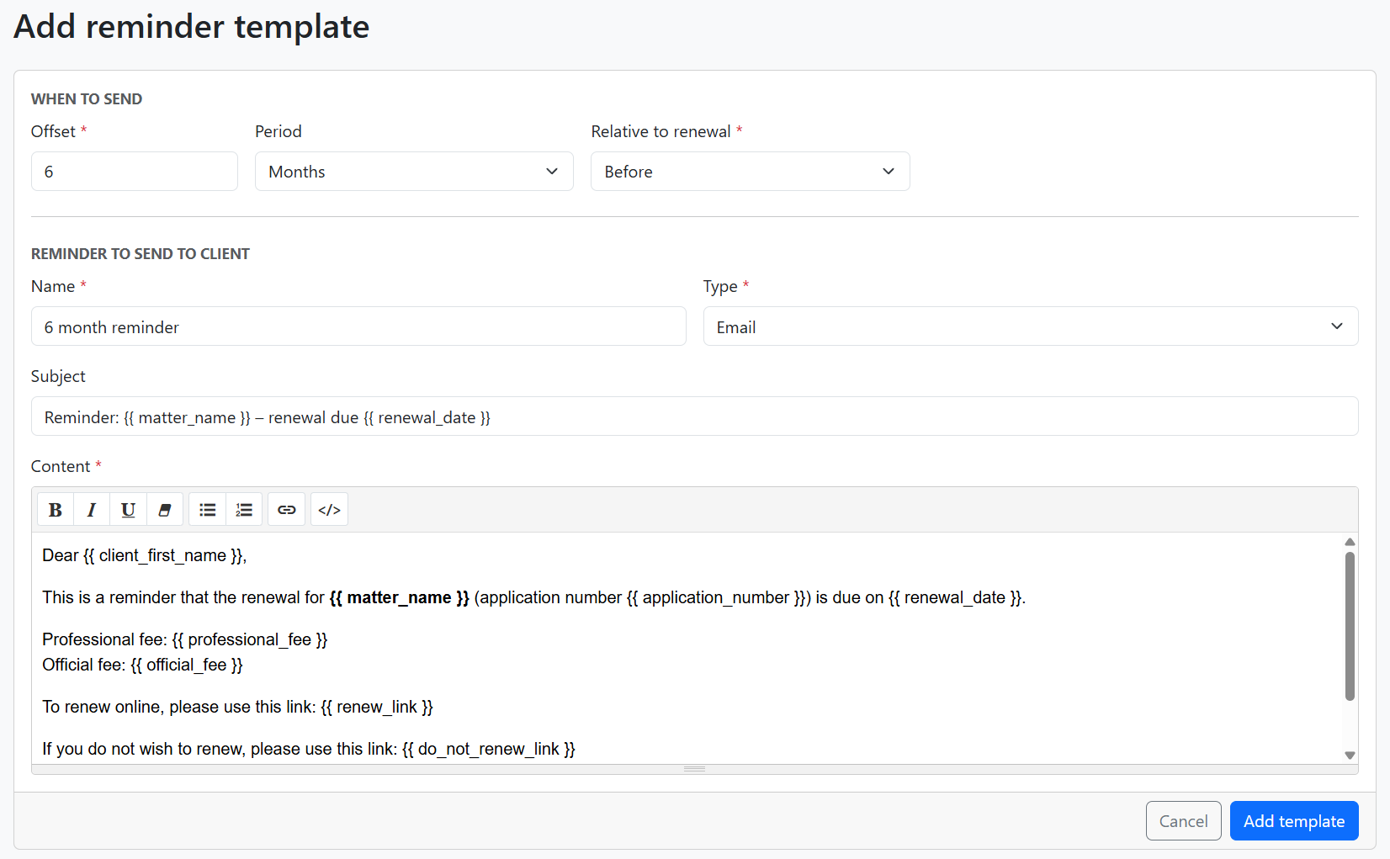The image size is (1390, 859).
Task: Open the Type dropdown showing Email
Action: point(1030,326)
